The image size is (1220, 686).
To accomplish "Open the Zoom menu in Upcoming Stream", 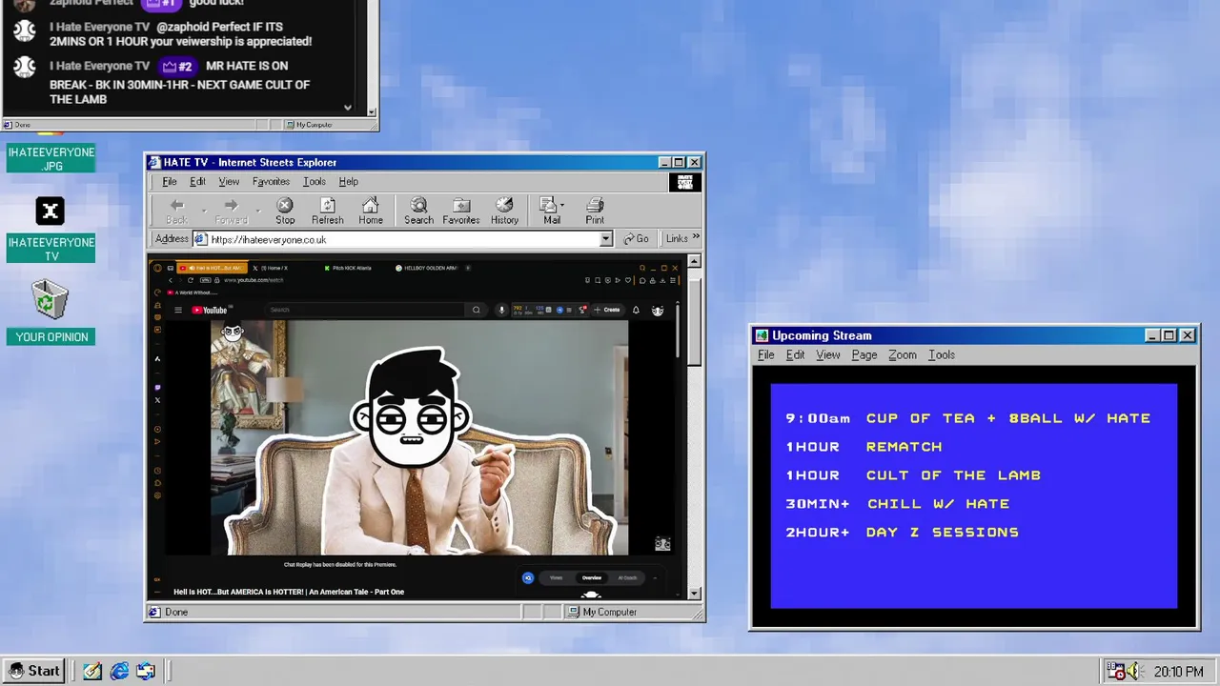I will click(902, 354).
